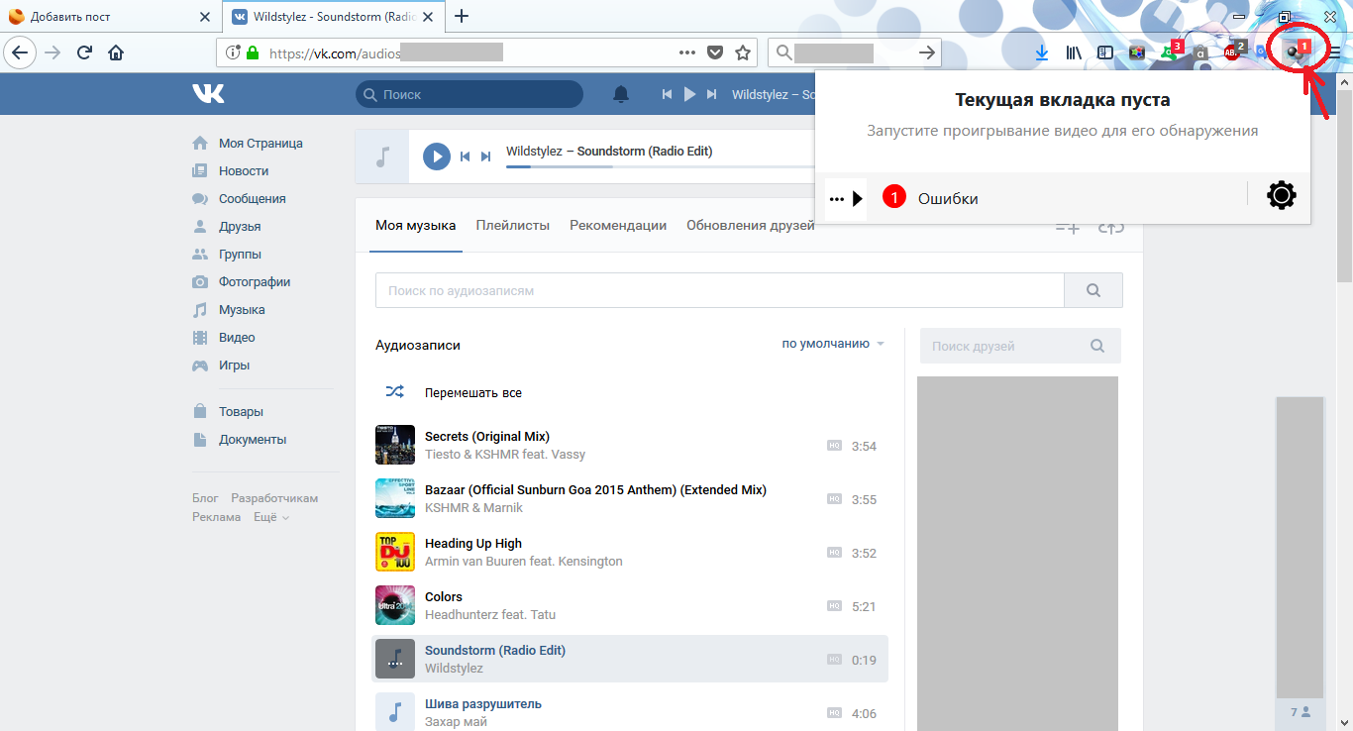
Task: Click the audio search magnifier button
Action: (x=1093, y=290)
